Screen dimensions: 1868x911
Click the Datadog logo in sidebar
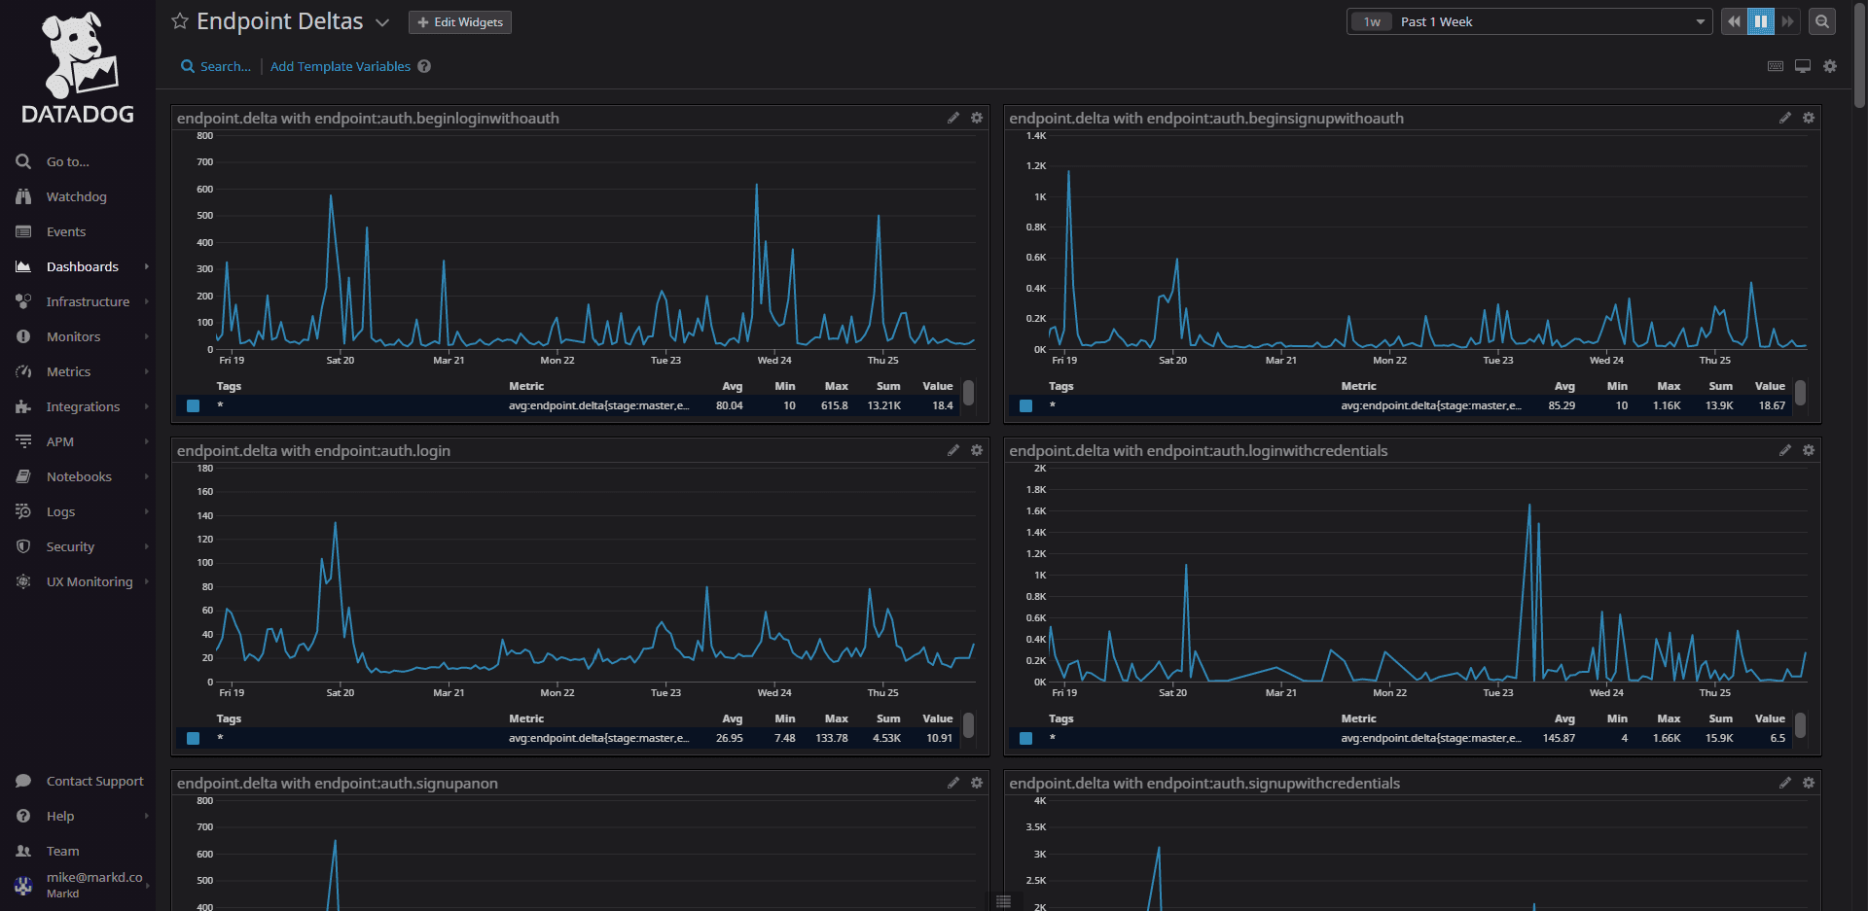coord(78,68)
